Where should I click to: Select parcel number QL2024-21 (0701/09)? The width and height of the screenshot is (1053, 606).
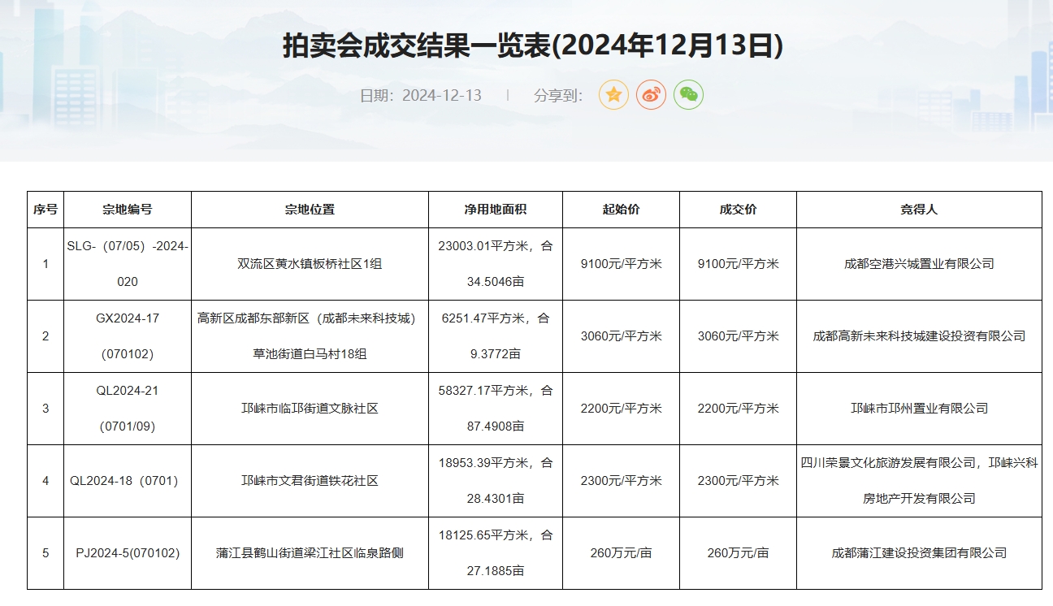coord(128,409)
